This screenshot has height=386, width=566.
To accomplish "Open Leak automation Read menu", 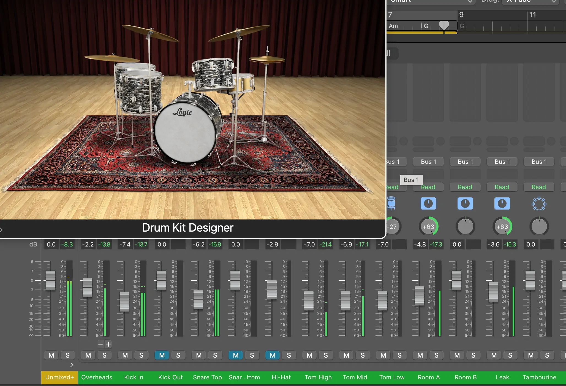I will point(502,187).
